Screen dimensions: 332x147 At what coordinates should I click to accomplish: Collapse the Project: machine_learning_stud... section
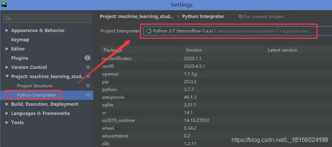[x=7, y=77]
